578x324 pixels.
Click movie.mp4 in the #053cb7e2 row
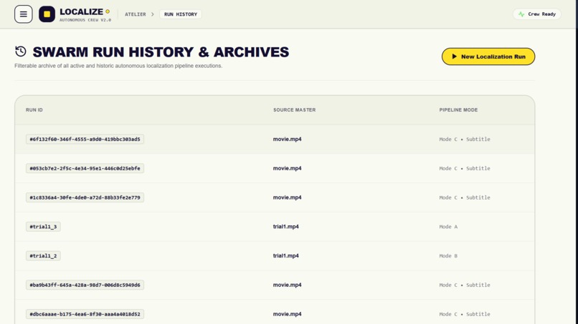tap(287, 168)
